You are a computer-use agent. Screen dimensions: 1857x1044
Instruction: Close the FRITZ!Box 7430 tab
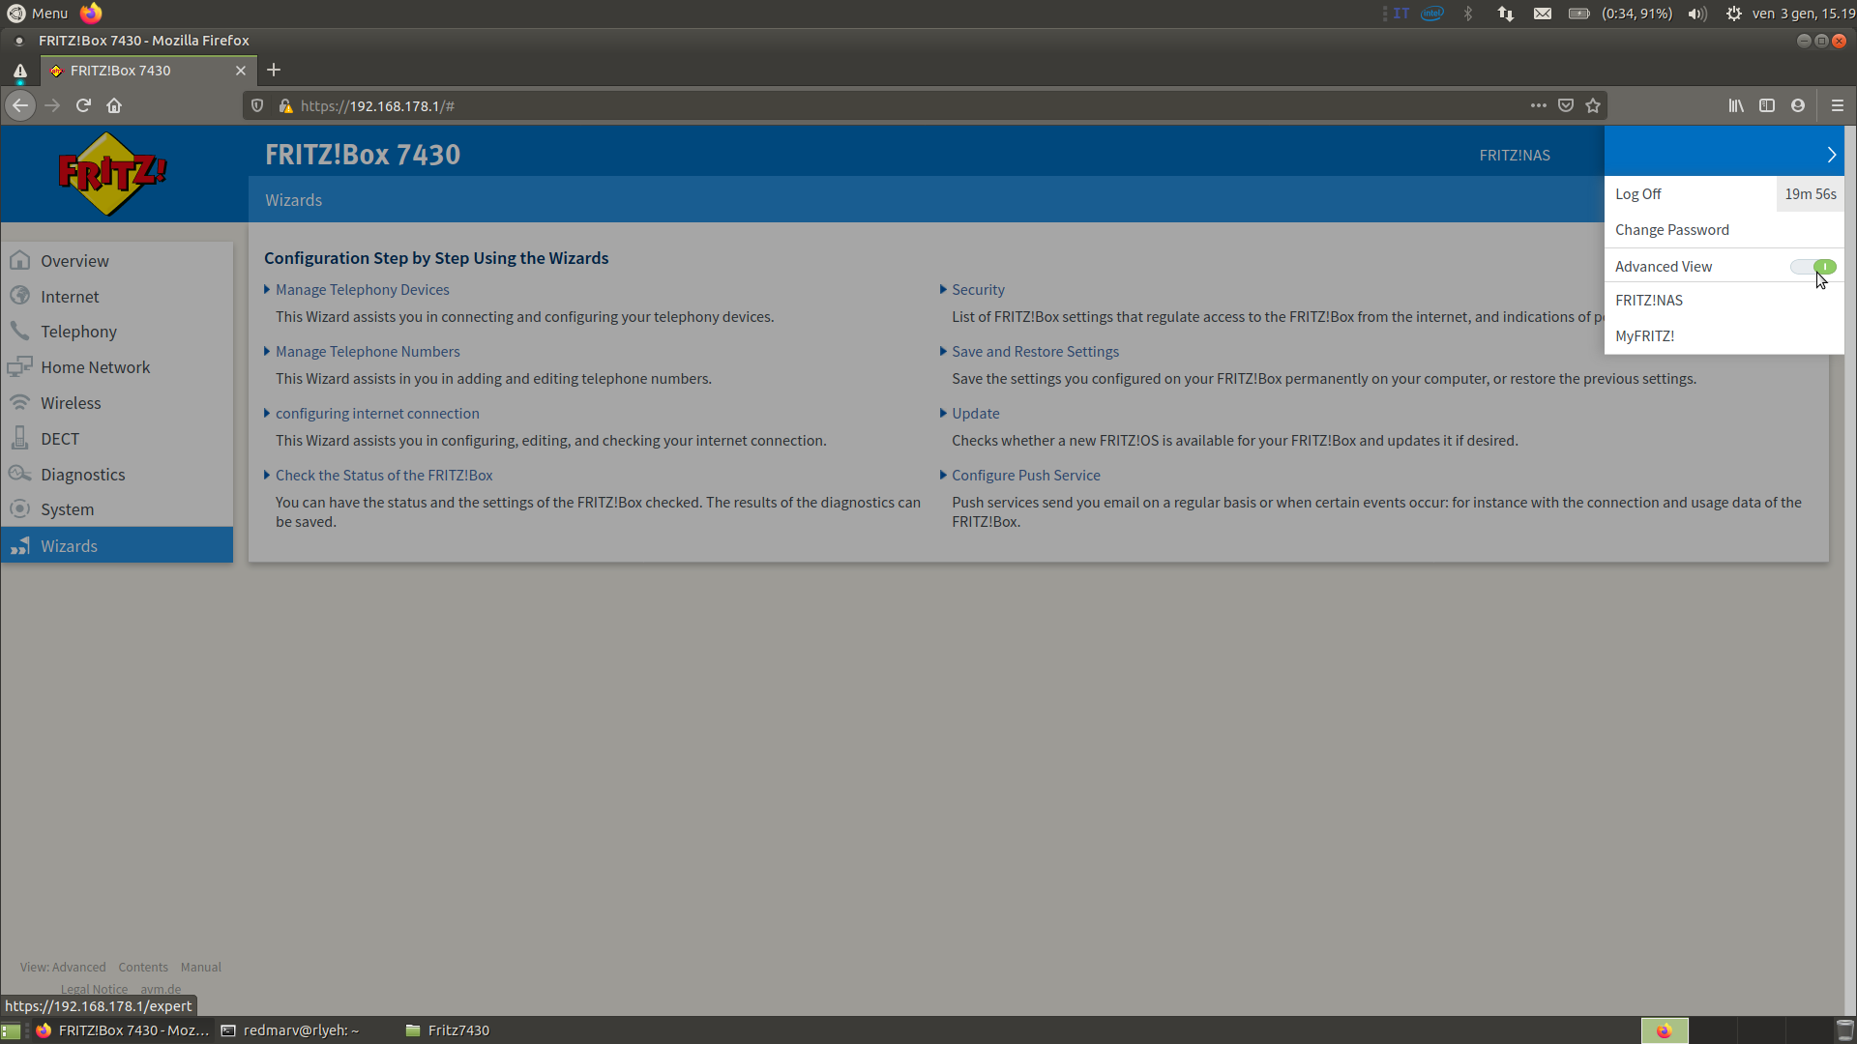click(x=241, y=71)
